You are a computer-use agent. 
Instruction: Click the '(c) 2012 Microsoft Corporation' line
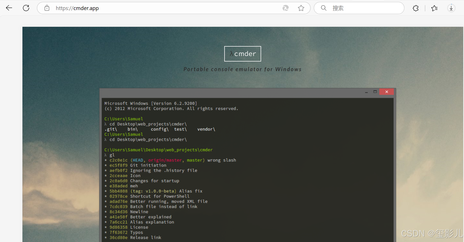(171, 109)
